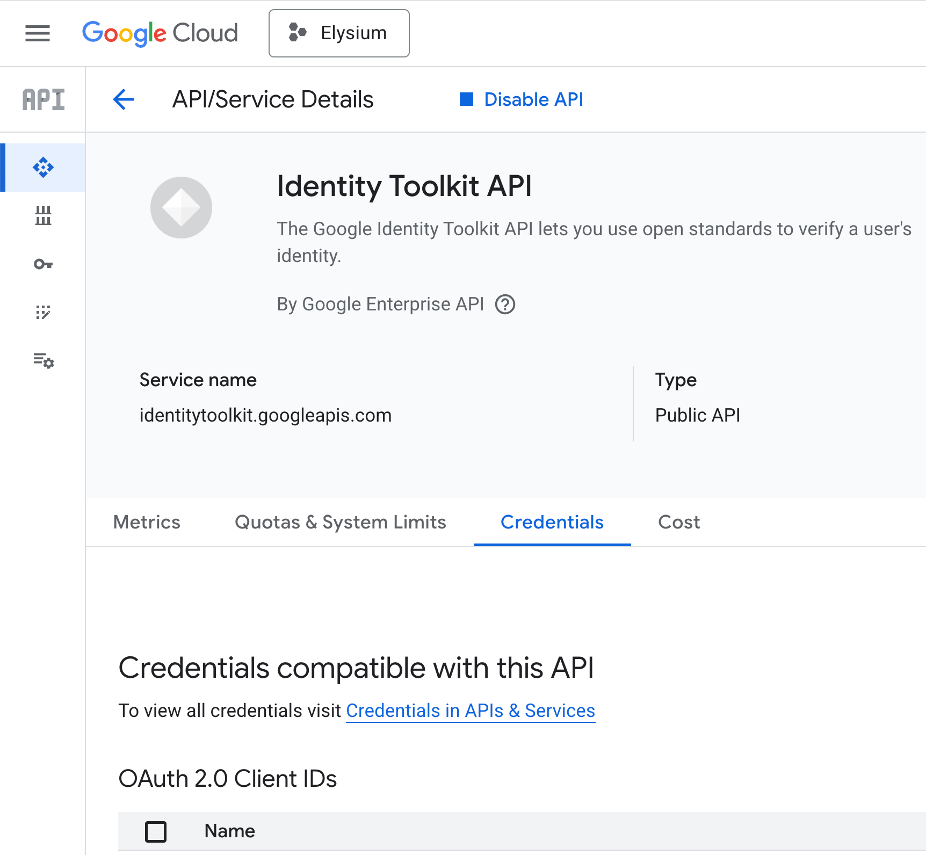Open Page usage agreements sidebar icon
Image resolution: width=926 pixels, height=855 pixels.
43,360
